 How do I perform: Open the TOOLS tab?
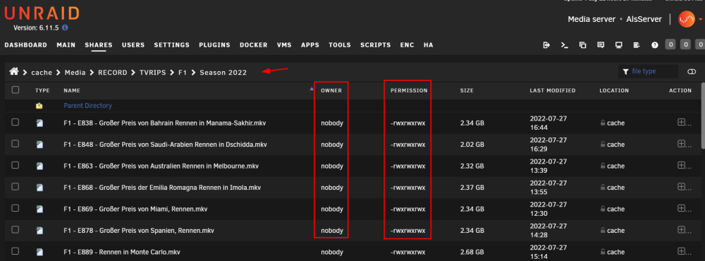340,45
